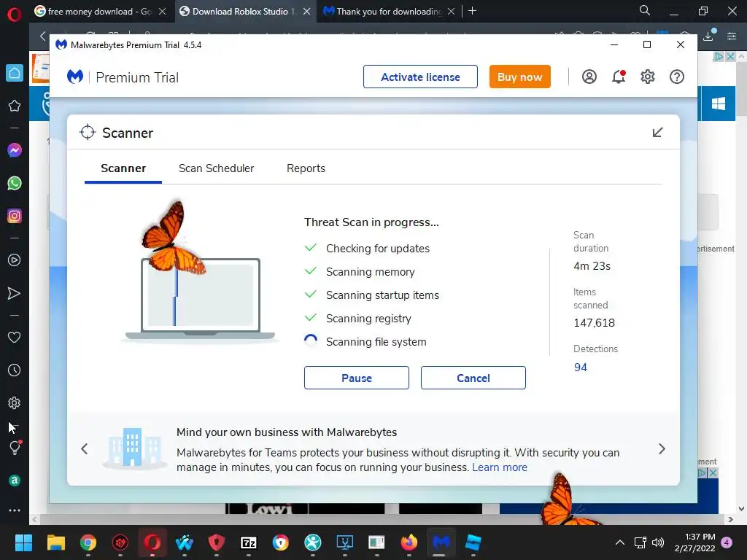Click the Scanning file system step

(x=376, y=342)
